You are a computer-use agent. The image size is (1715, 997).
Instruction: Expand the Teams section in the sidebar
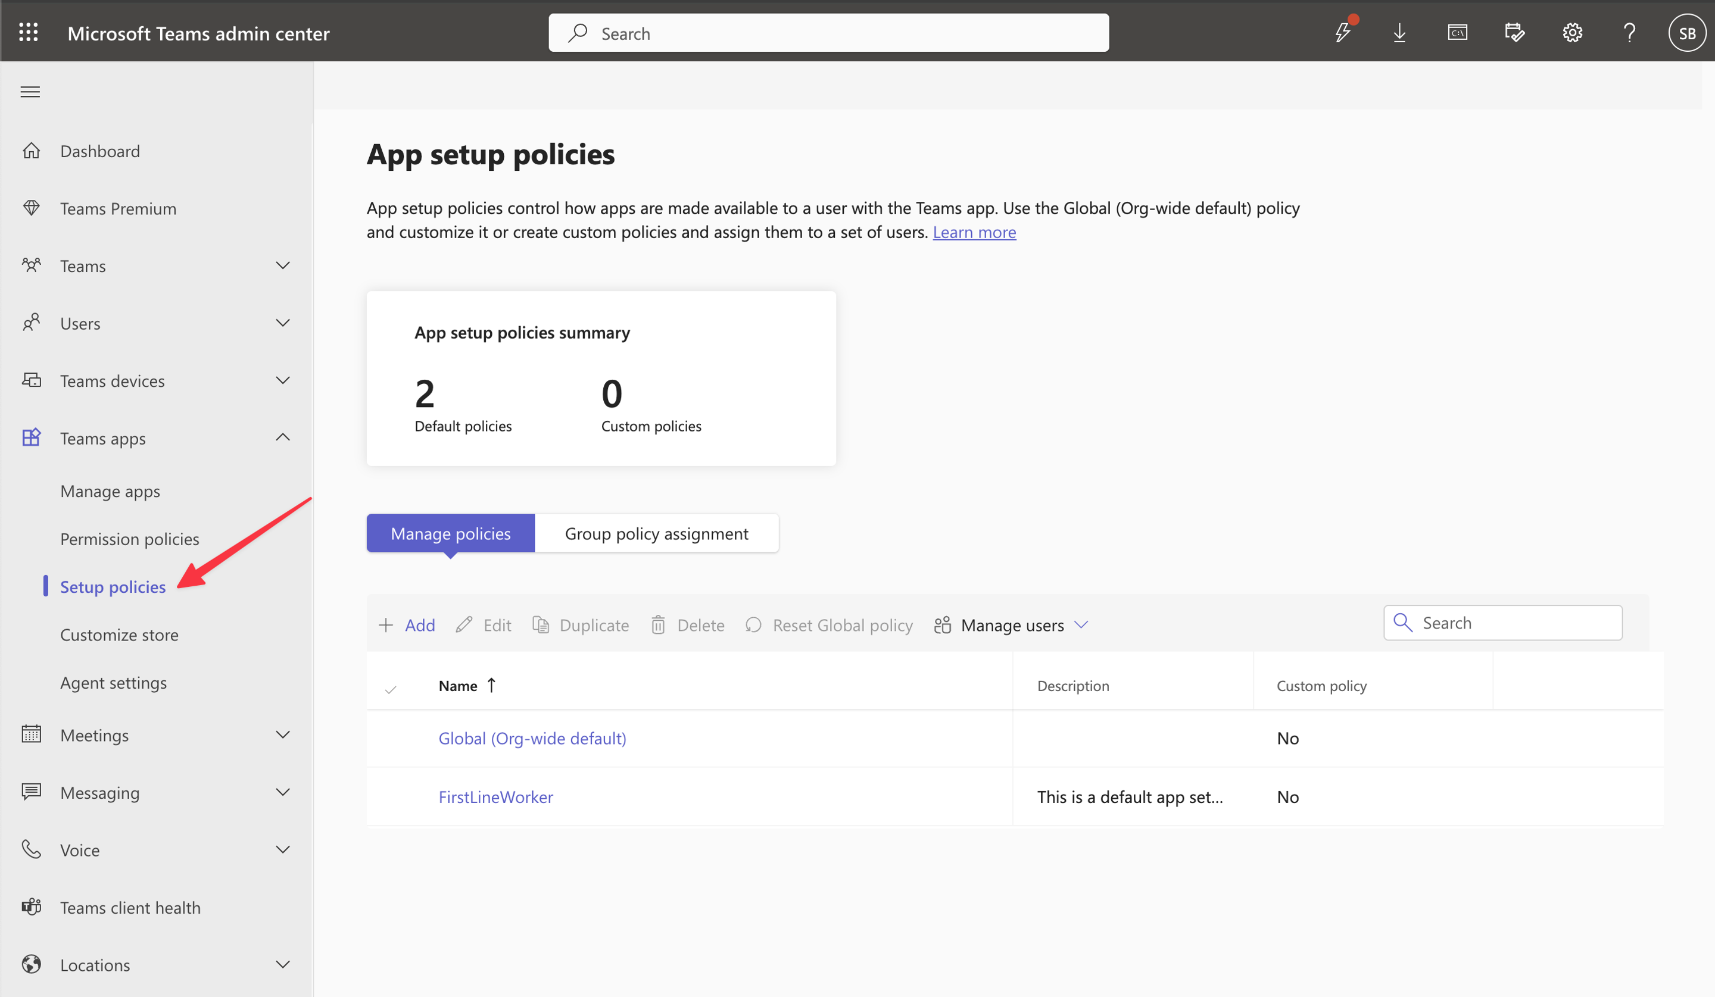coord(284,265)
